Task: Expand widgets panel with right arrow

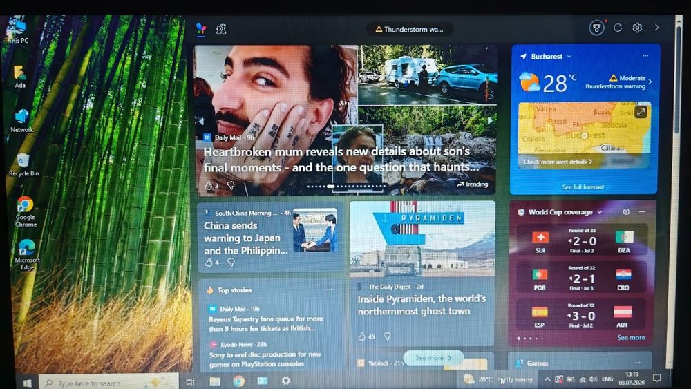Action: tap(656, 28)
